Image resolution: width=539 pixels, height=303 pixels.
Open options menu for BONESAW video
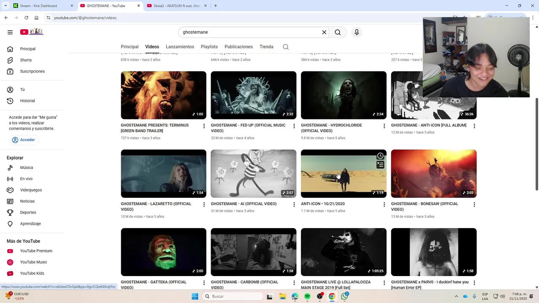(474, 205)
